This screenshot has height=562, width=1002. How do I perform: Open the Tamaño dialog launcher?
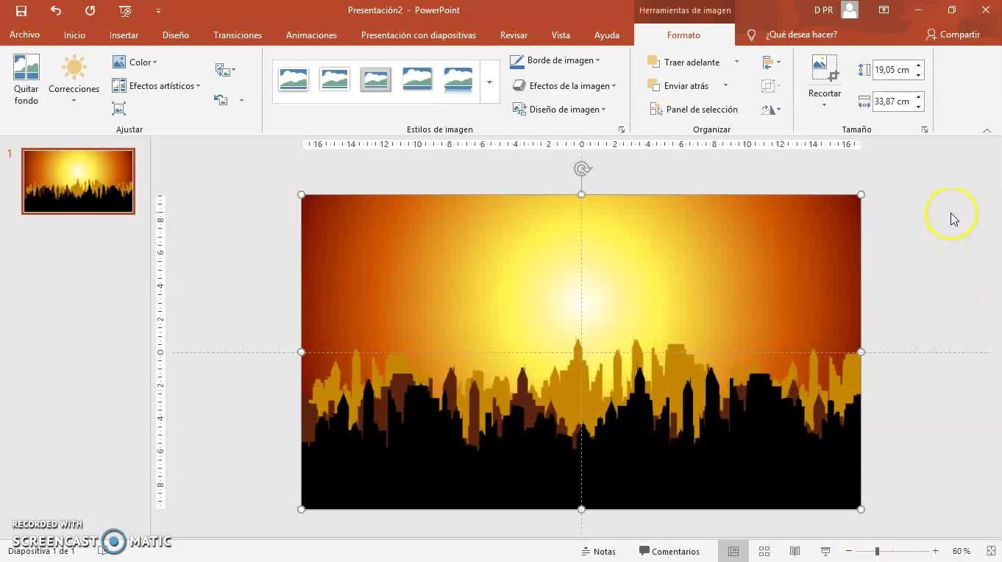coord(925,129)
